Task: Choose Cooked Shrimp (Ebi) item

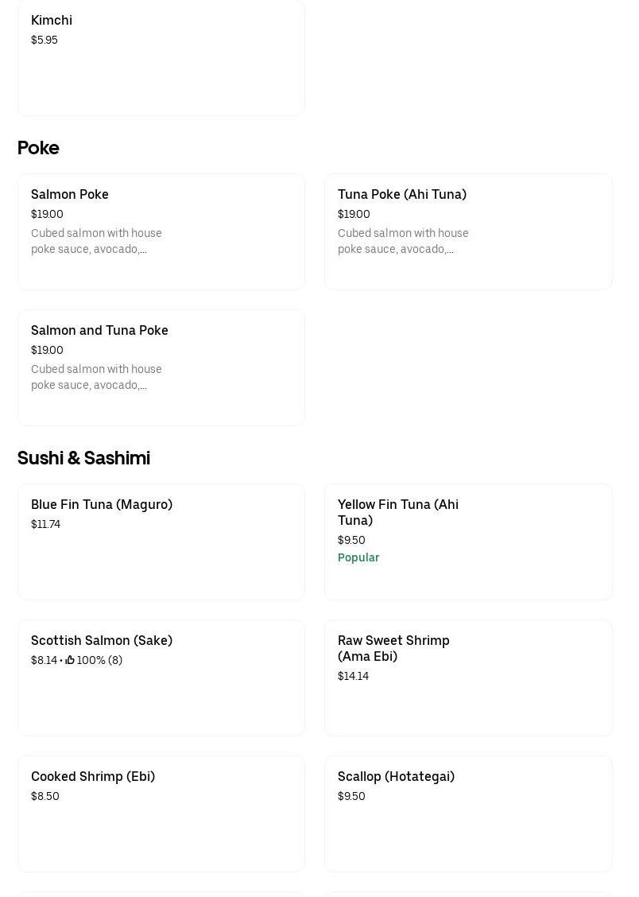Action: click(161, 814)
